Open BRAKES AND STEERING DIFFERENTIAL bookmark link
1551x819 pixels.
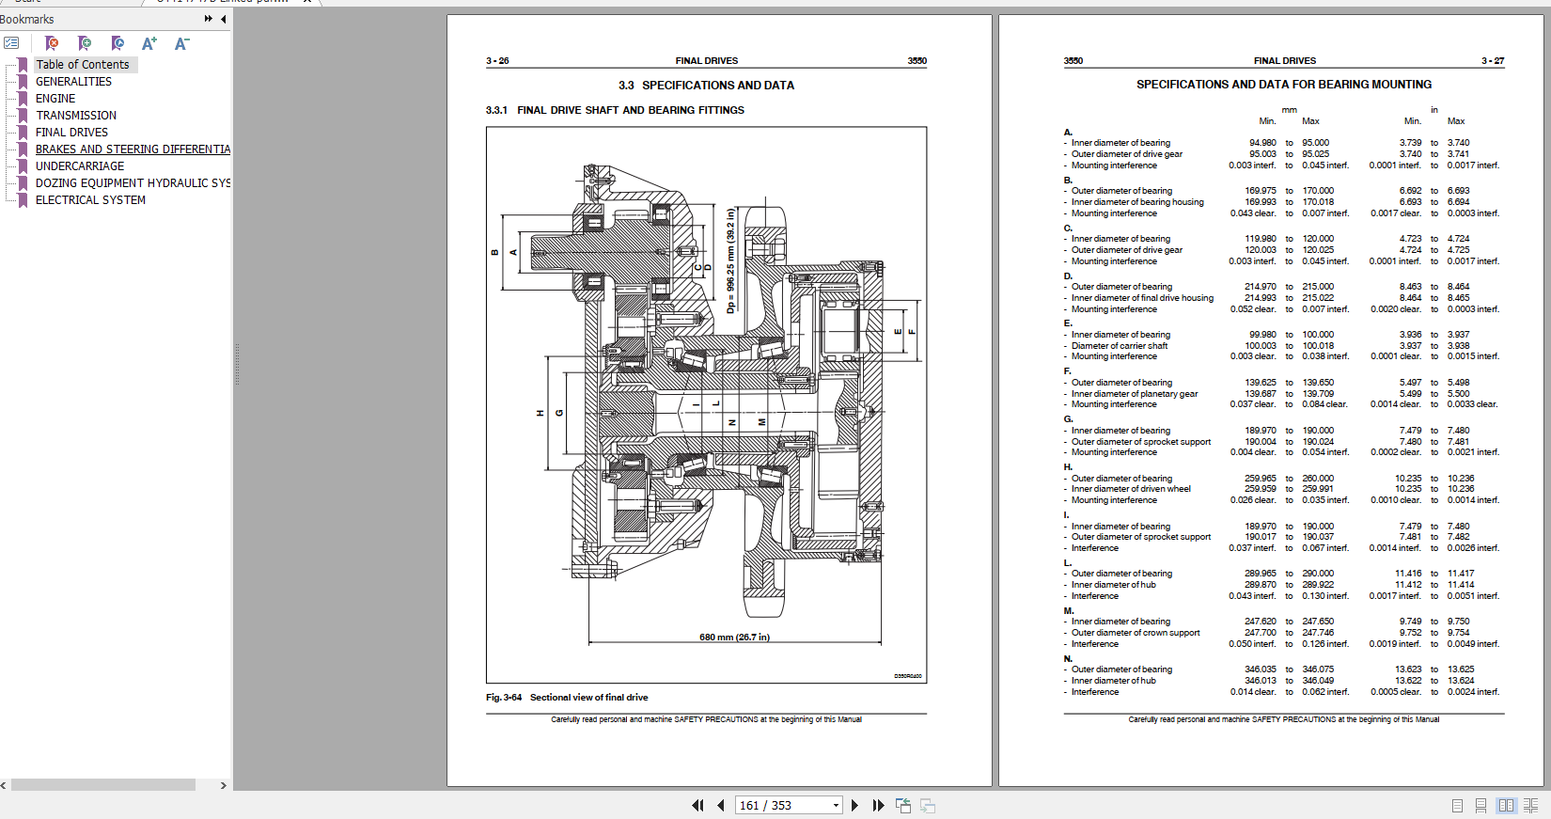(133, 150)
